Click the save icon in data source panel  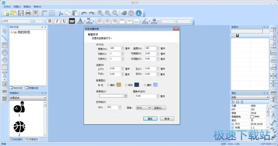coord(237,36)
